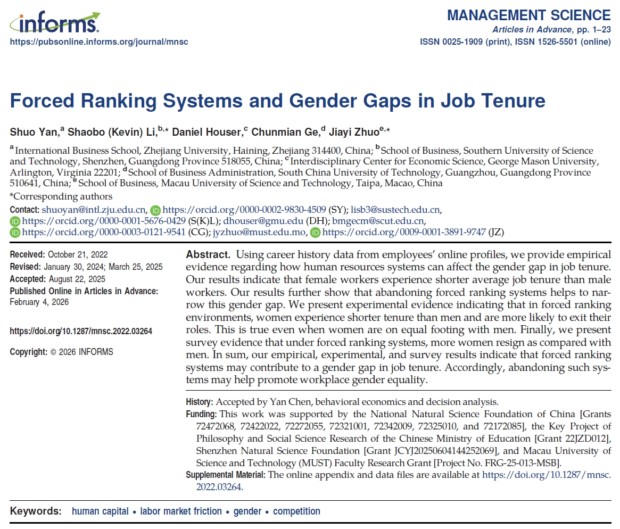The width and height of the screenshot is (620, 529).
Task: Open the supplemental material DOI link
Action: (x=546, y=475)
